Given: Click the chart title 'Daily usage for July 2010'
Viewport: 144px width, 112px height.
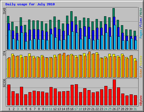Looking at the screenshot, I should (x=30, y=4).
